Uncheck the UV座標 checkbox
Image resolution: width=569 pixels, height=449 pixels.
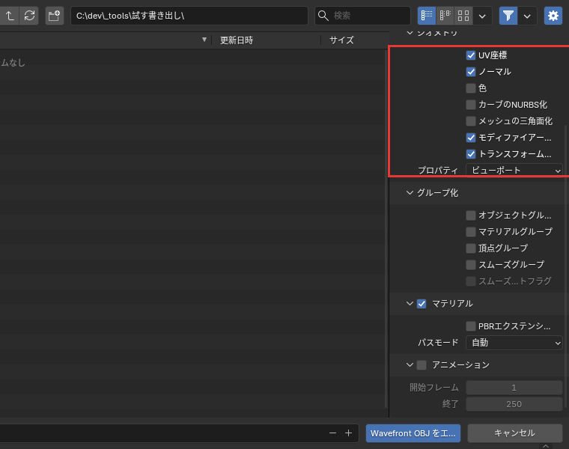tap(471, 55)
